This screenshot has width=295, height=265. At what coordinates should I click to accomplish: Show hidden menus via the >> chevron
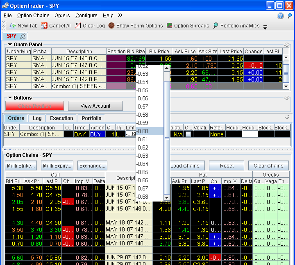point(120,16)
